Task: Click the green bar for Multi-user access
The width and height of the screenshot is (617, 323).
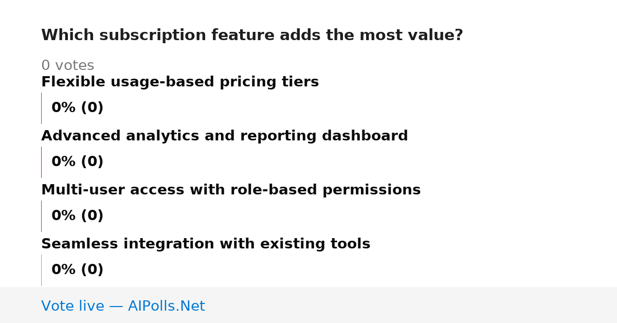Action: (41, 216)
